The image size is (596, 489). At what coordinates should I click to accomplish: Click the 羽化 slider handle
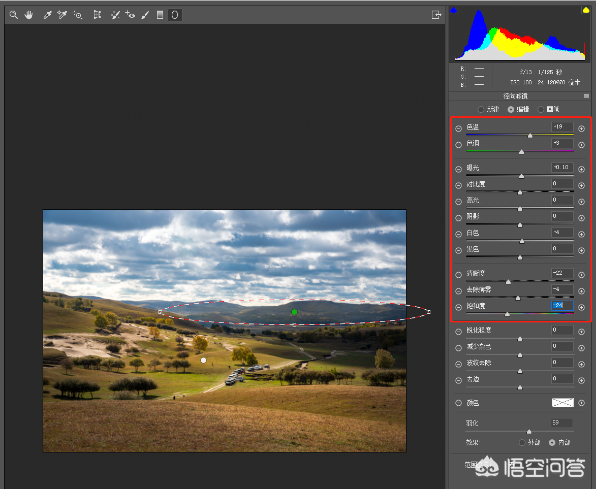(529, 432)
